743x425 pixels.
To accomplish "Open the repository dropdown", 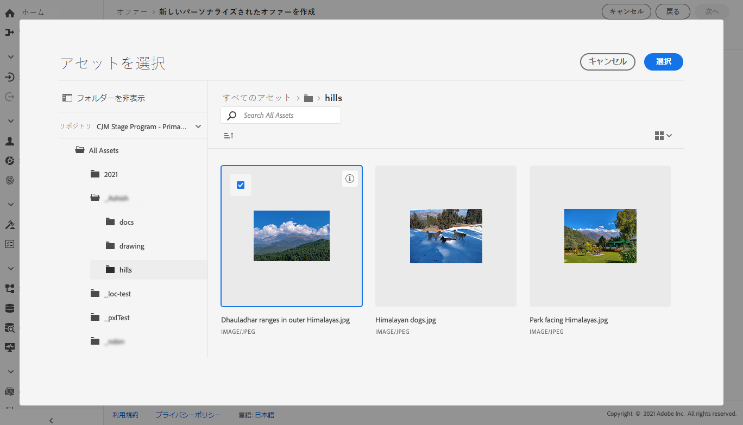I will point(198,126).
